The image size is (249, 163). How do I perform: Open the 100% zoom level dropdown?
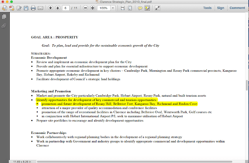click(x=113, y=8)
